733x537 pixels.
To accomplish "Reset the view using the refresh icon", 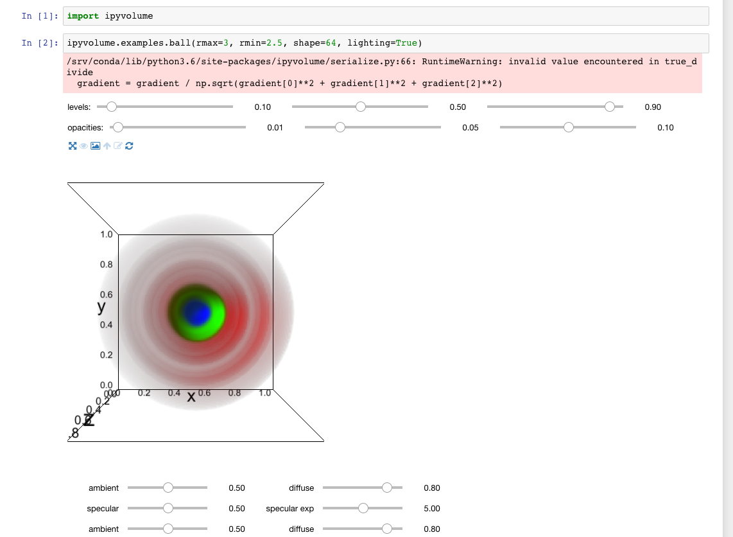I will (129, 146).
